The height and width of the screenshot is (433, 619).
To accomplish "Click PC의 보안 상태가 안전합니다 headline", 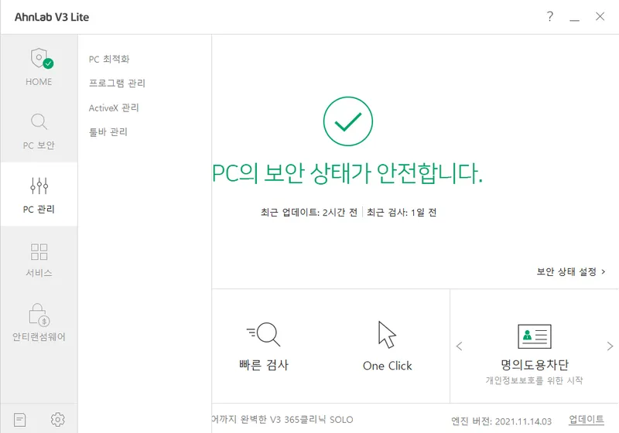I will pyautogui.click(x=347, y=173).
